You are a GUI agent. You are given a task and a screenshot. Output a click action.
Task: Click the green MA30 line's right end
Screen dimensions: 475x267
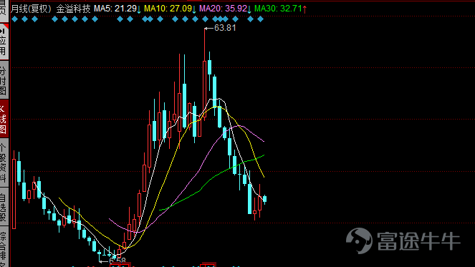tap(264, 155)
